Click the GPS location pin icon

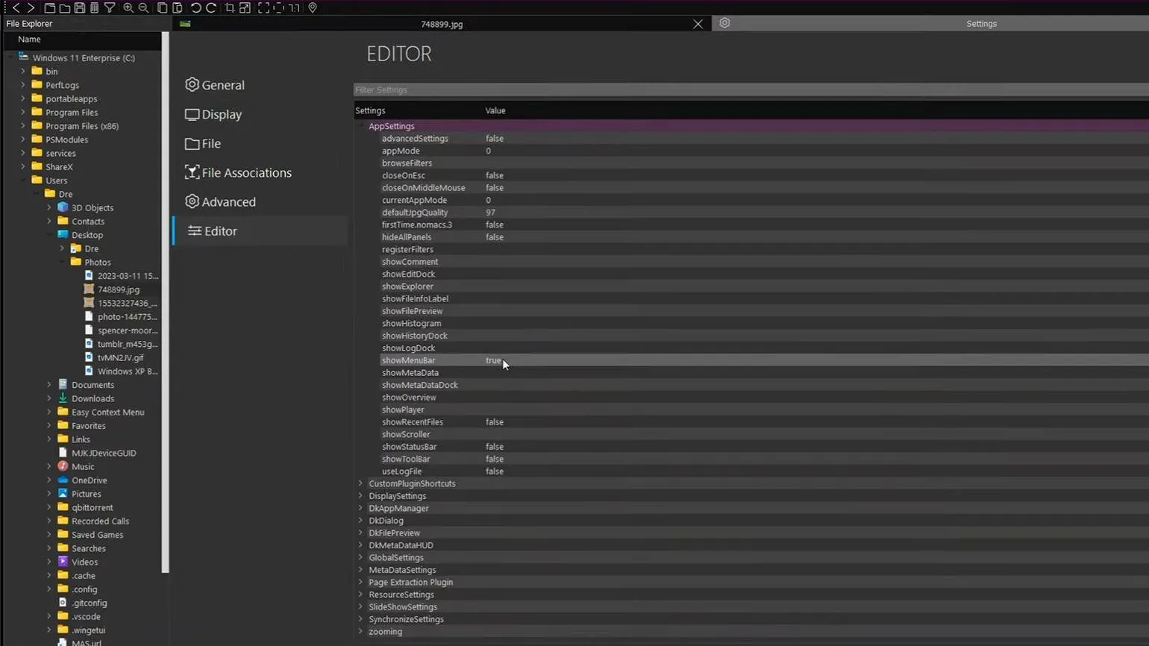pos(313,7)
